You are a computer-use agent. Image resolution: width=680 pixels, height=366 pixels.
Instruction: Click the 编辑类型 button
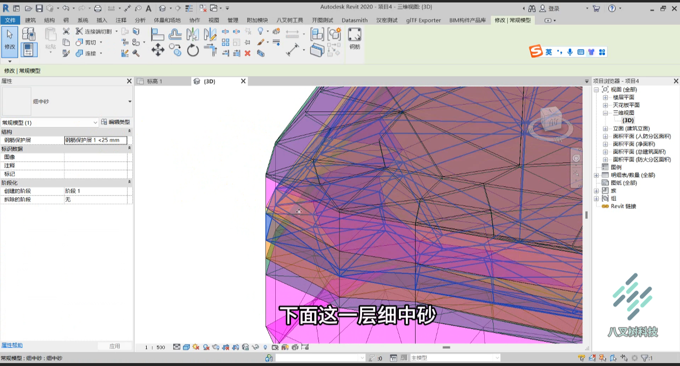click(x=116, y=122)
